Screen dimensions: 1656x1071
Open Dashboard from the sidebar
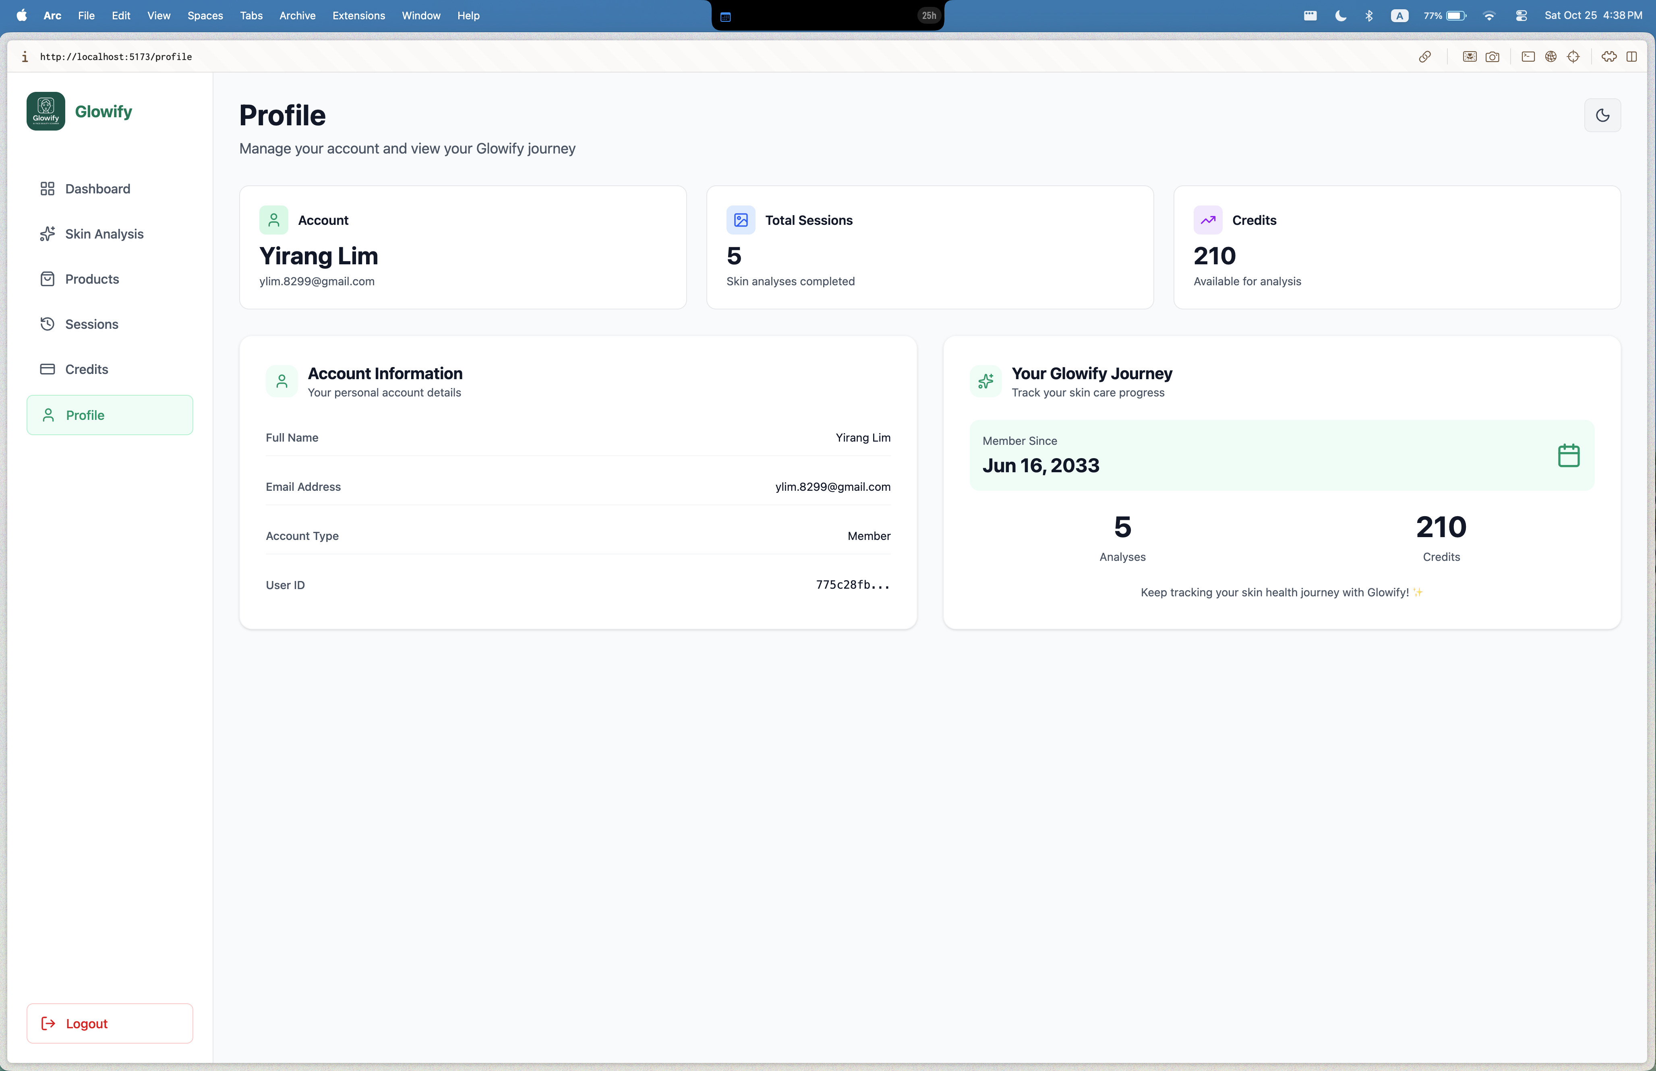click(97, 189)
